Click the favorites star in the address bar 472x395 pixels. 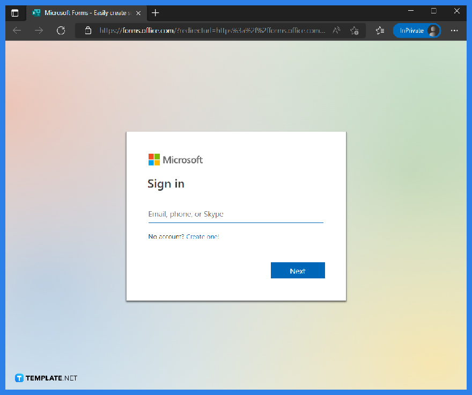(355, 31)
